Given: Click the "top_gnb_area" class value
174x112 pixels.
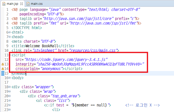Looking at the screenshot, I should (x=65, y=96).
